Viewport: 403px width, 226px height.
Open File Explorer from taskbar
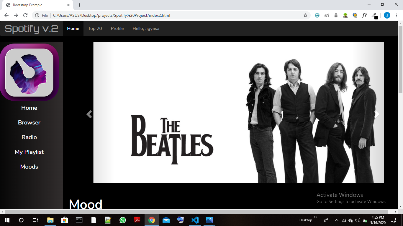coord(50,220)
